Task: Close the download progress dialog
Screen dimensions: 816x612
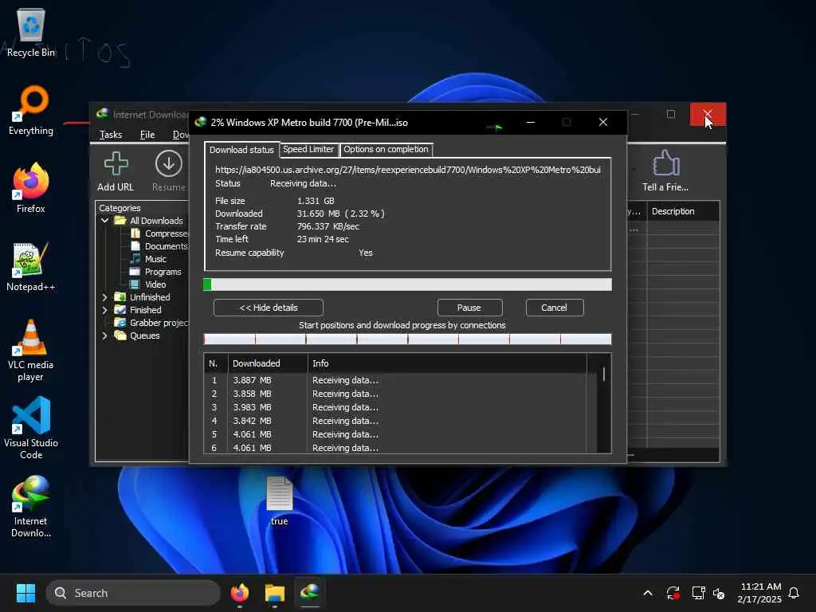Action: click(603, 122)
